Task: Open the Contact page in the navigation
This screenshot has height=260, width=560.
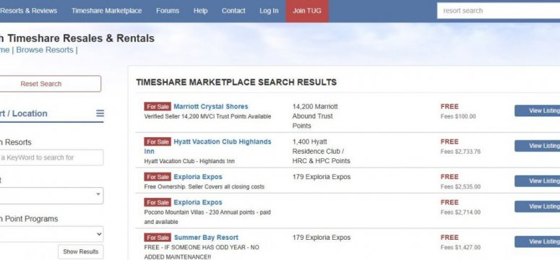Action: pos(233,11)
